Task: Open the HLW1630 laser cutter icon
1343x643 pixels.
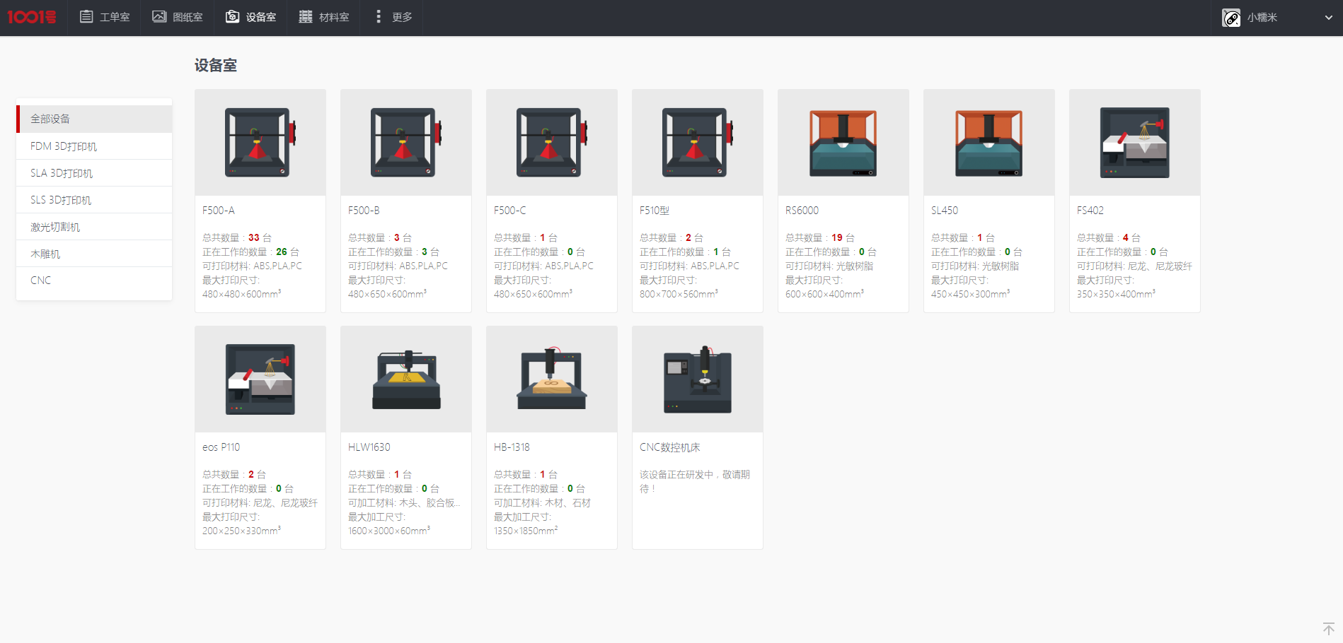Action: (405, 379)
